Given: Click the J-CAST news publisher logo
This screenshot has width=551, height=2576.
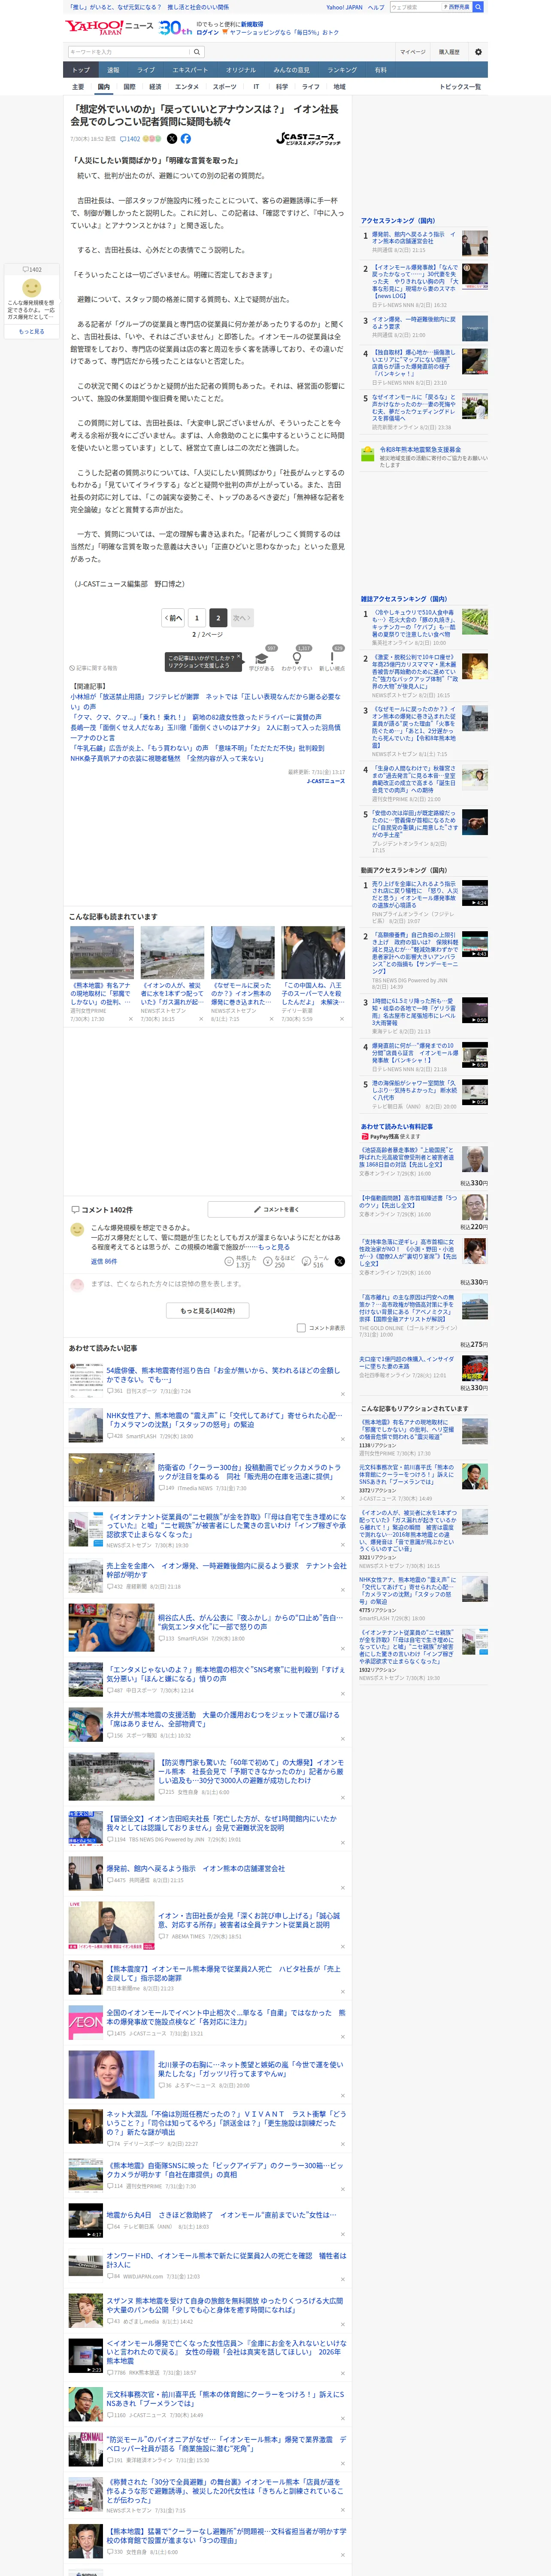Looking at the screenshot, I should pos(309,139).
